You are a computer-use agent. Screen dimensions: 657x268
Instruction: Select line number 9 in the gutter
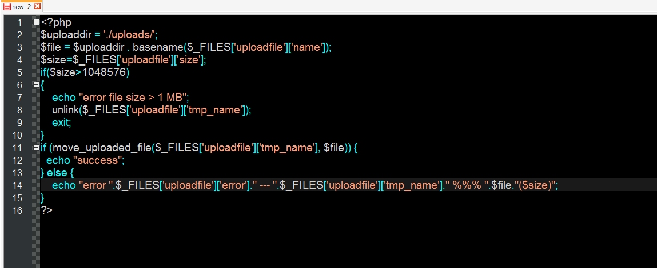pyautogui.click(x=19, y=123)
